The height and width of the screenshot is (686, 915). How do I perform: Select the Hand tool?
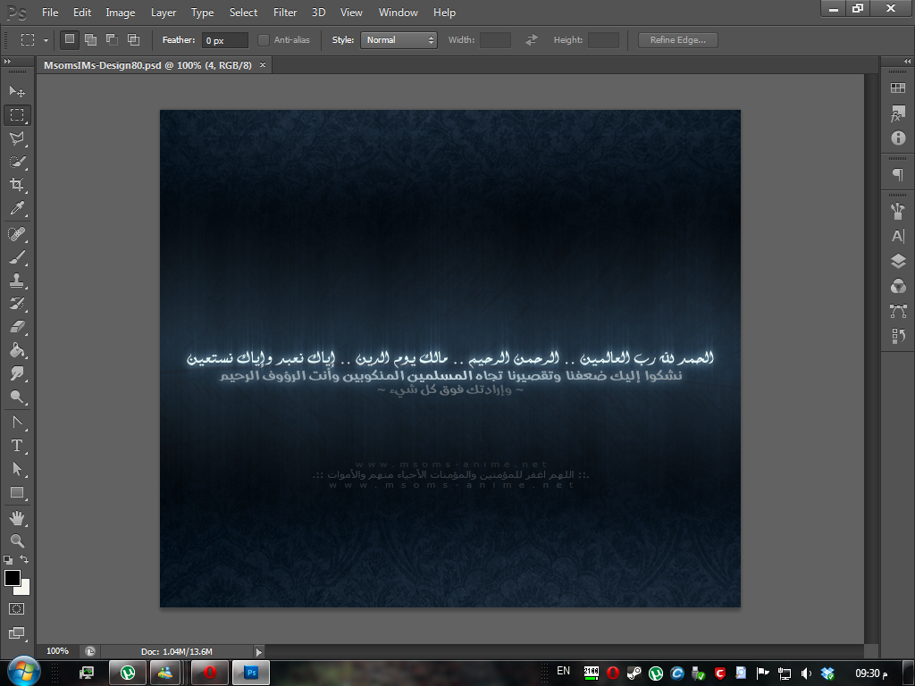pyautogui.click(x=17, y=517)
